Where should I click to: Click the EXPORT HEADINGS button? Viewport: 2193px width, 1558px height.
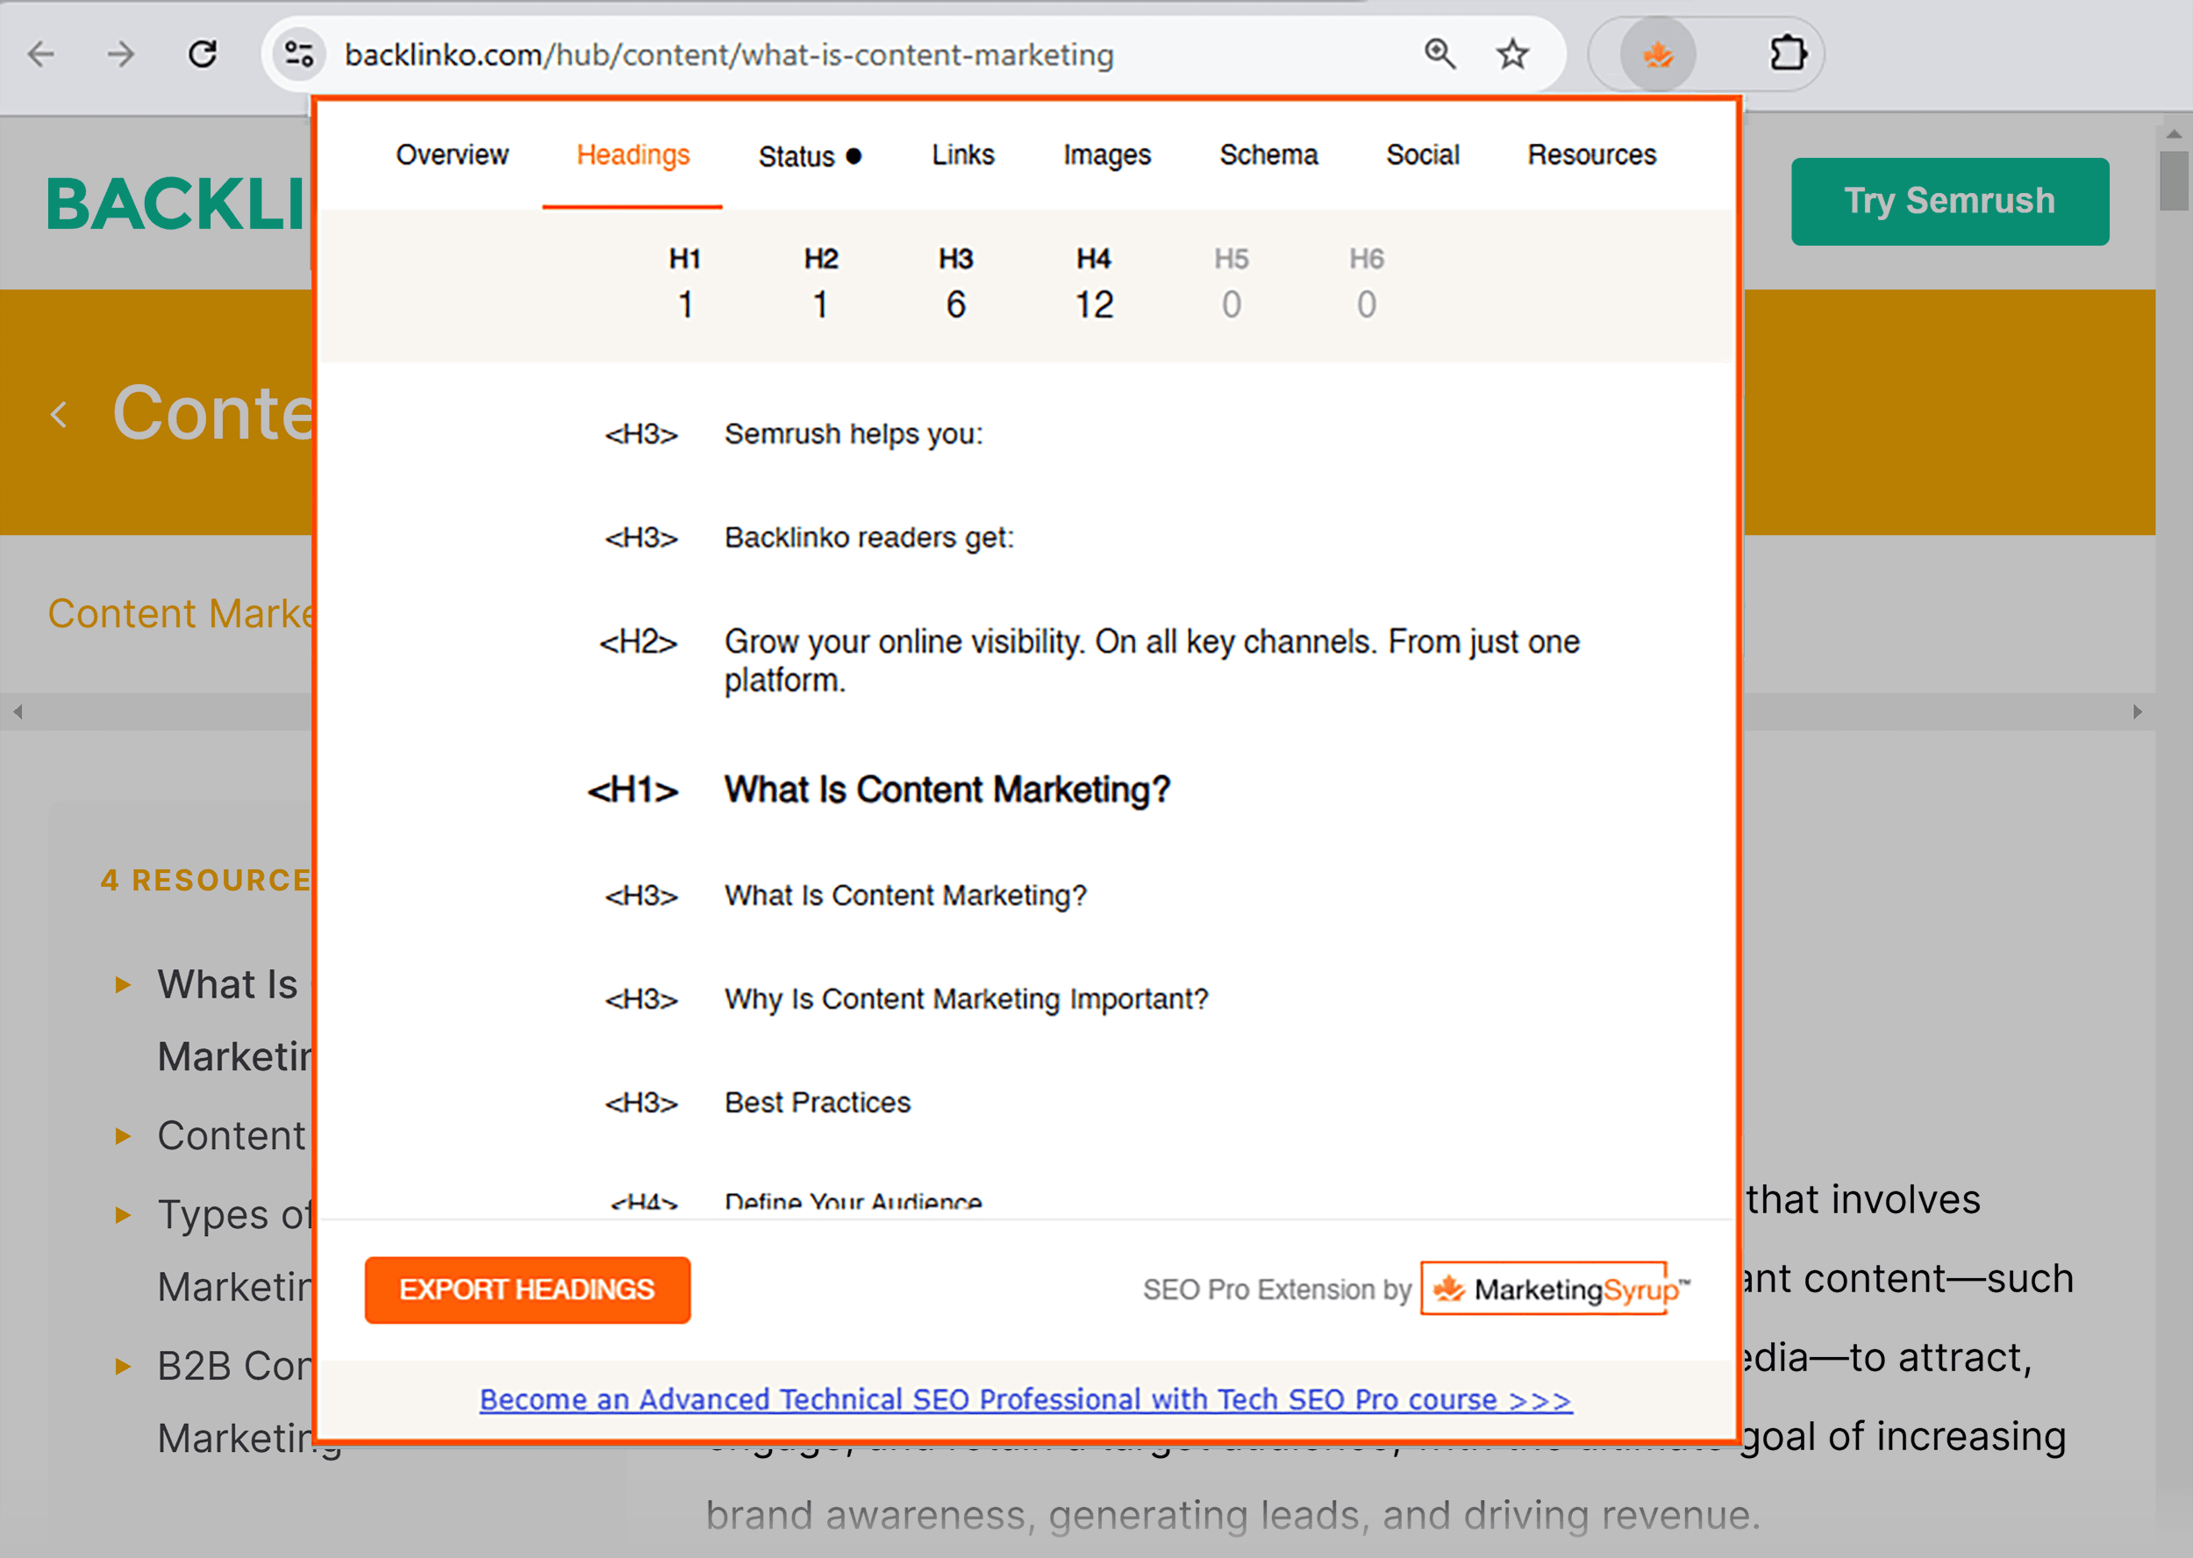529,1288
